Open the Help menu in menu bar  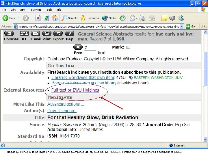point(58,10)
